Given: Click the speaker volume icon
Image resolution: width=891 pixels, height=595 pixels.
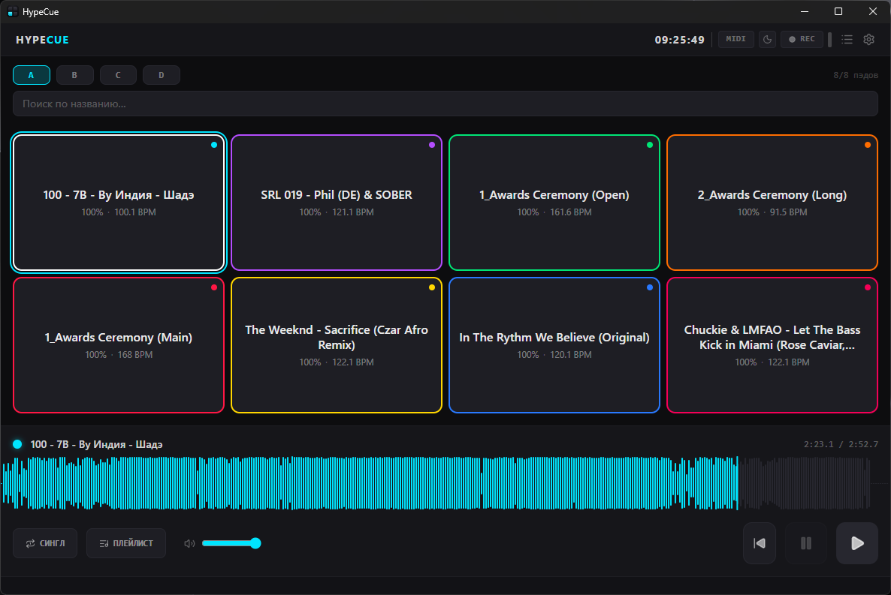Looking at the screenshot, I should point(189,543).
